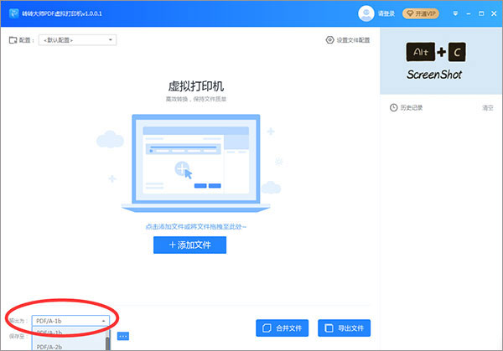Close the PDF virtual printer window
503x351 pixels.
[494, 13]
